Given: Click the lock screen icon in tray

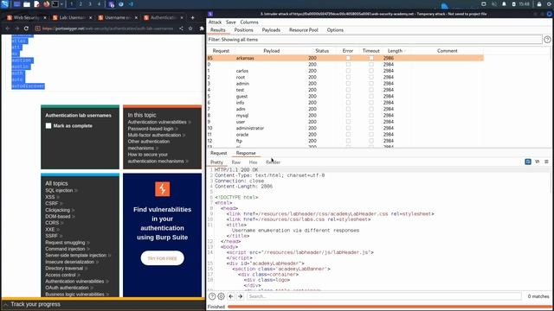Looking at the screenshot, I should [539, 4].
